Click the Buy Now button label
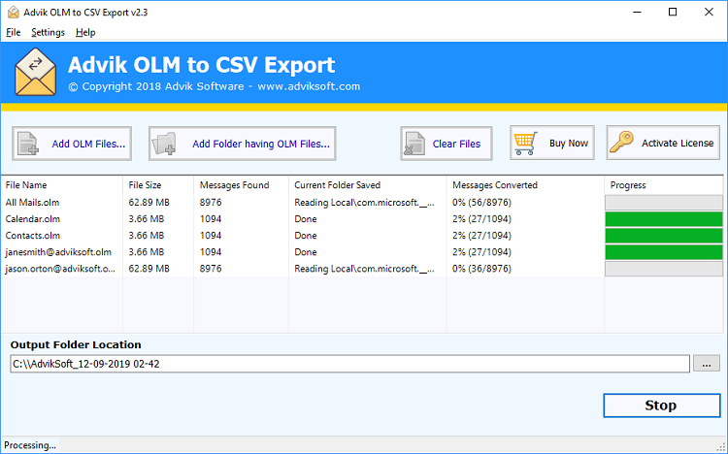The height and width of the screenshot is (454, 728). 569,143
